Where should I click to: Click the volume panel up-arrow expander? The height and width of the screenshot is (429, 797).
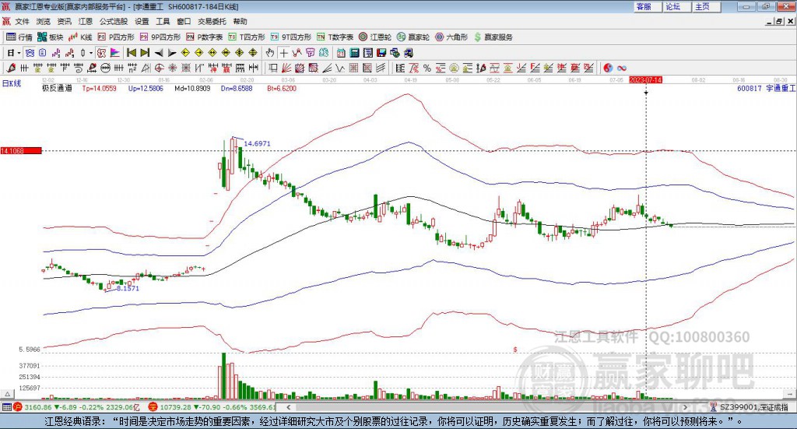[7, 394]
